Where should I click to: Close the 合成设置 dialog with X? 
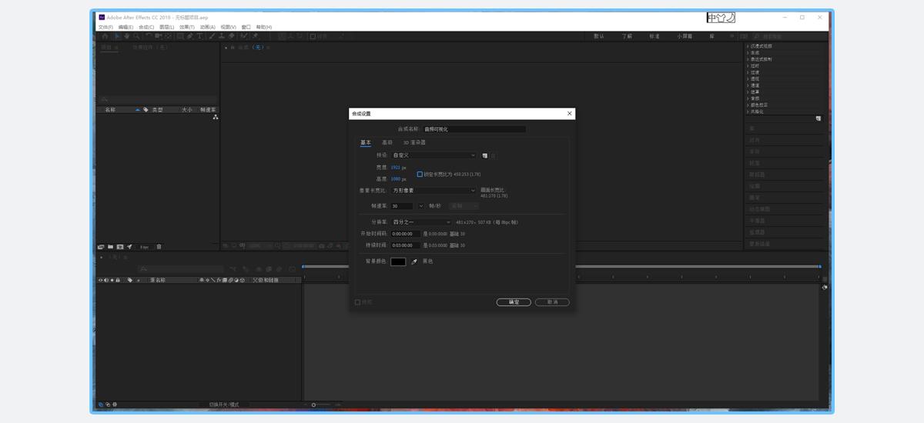click(x=570, y=114)
